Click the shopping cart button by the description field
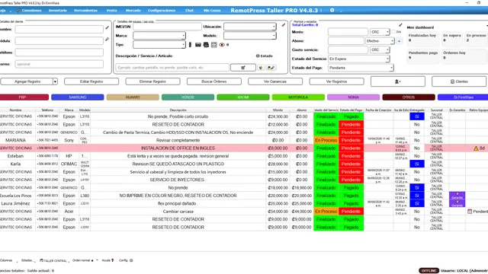Screen dimensions: 488x274 (x=243, y=68)
